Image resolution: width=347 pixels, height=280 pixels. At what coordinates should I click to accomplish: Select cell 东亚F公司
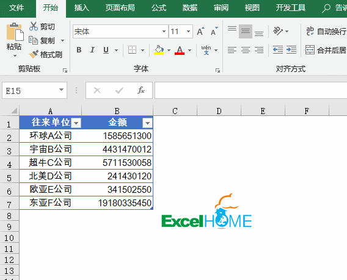[x=51, y=203]
